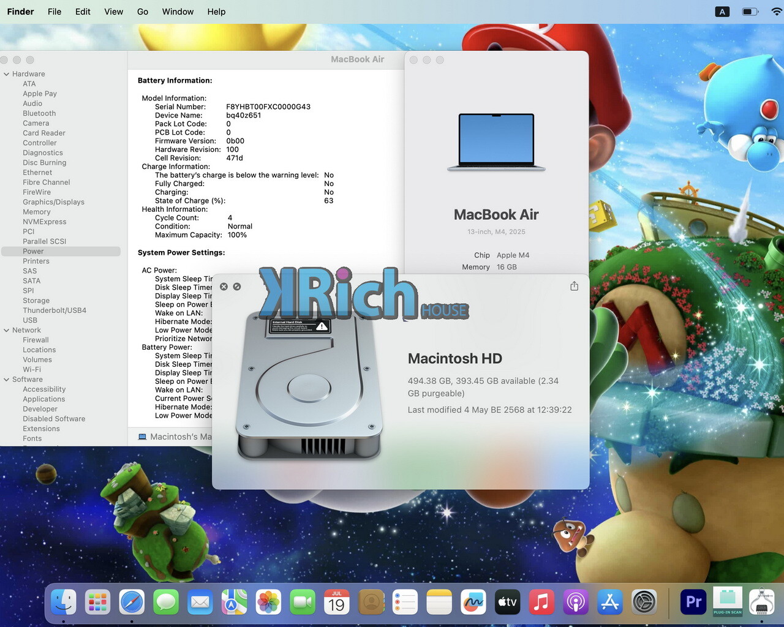Select Bluetooth in the sidebar

click(39, 113)
